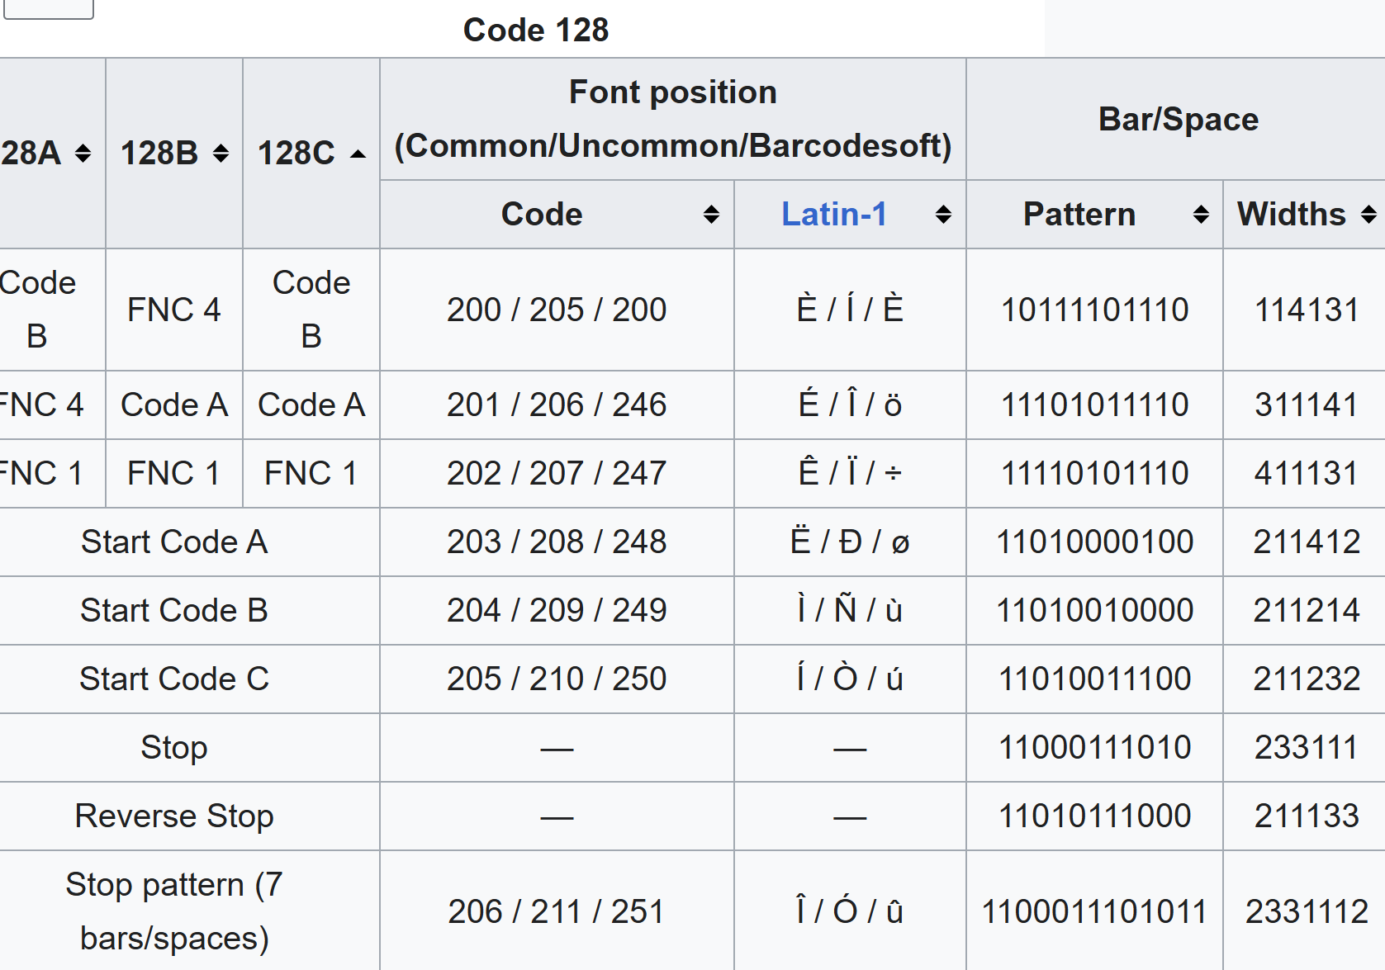Toggle the 128C ascending sort arrow
This screenshot has height=970, width=1385.
point(358,154)
